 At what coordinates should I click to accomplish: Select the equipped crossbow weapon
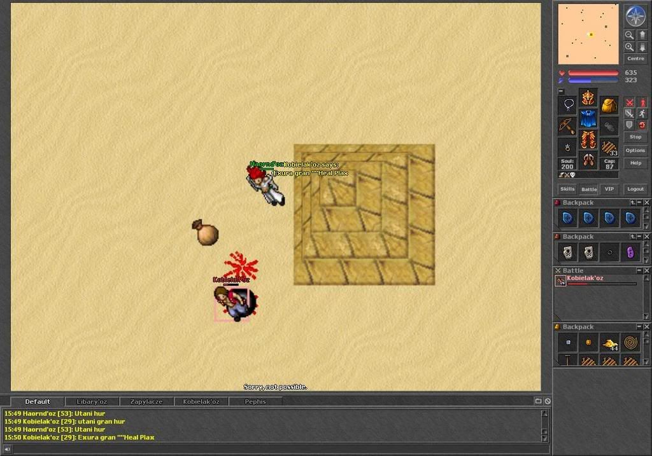click(567, 127)
